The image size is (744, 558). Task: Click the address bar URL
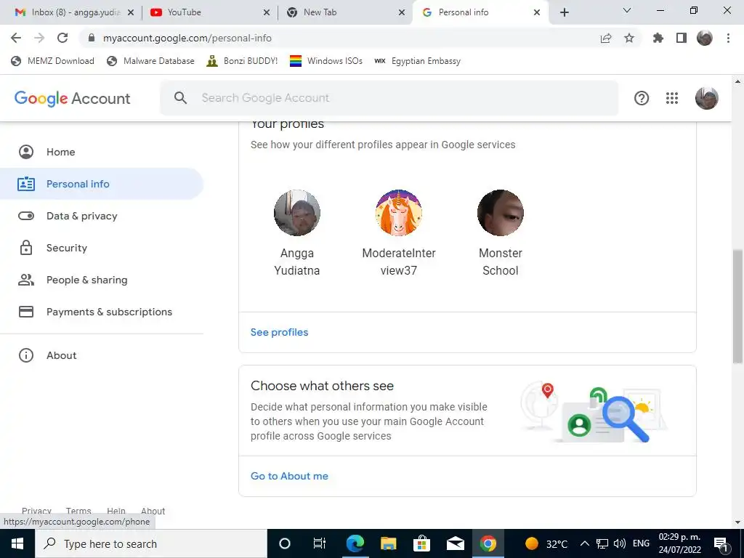tap(187, 38)
